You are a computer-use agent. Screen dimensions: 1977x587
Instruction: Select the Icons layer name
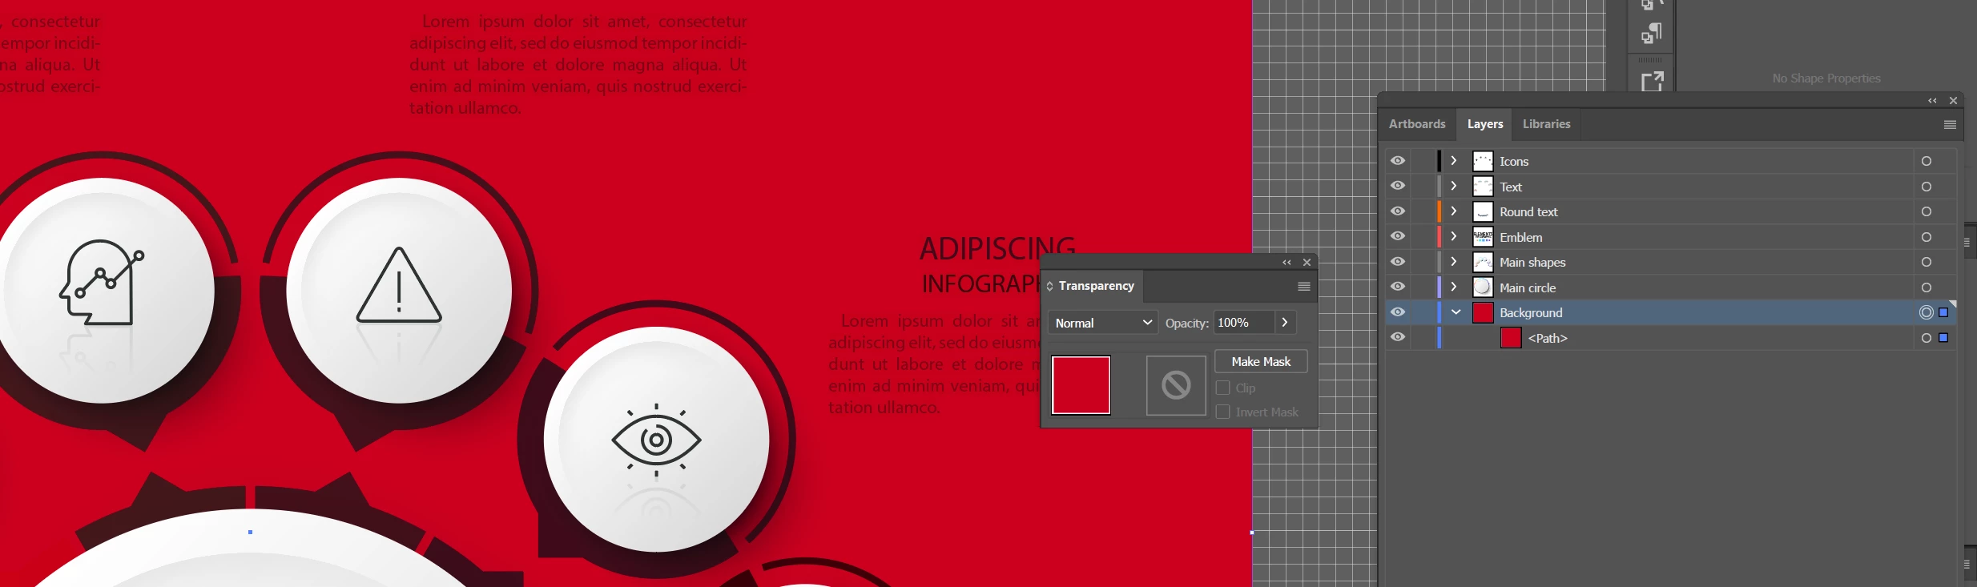[x=1514, y=162]
